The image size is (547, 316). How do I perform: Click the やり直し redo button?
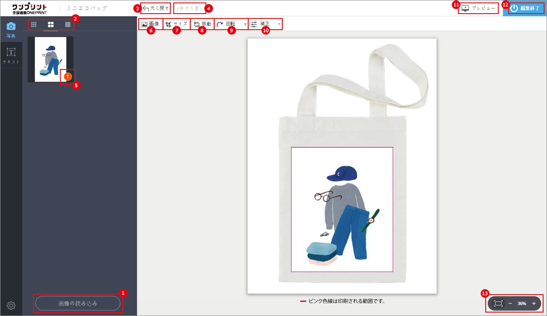pyautogui.click(x=189, y=8)
